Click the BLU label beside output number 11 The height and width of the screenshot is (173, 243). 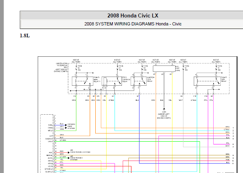coord(228,162)
